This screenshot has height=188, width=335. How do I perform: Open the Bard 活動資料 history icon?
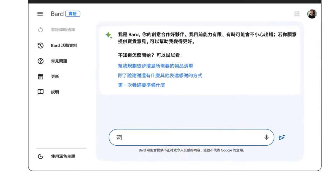(x=40, y=45)
